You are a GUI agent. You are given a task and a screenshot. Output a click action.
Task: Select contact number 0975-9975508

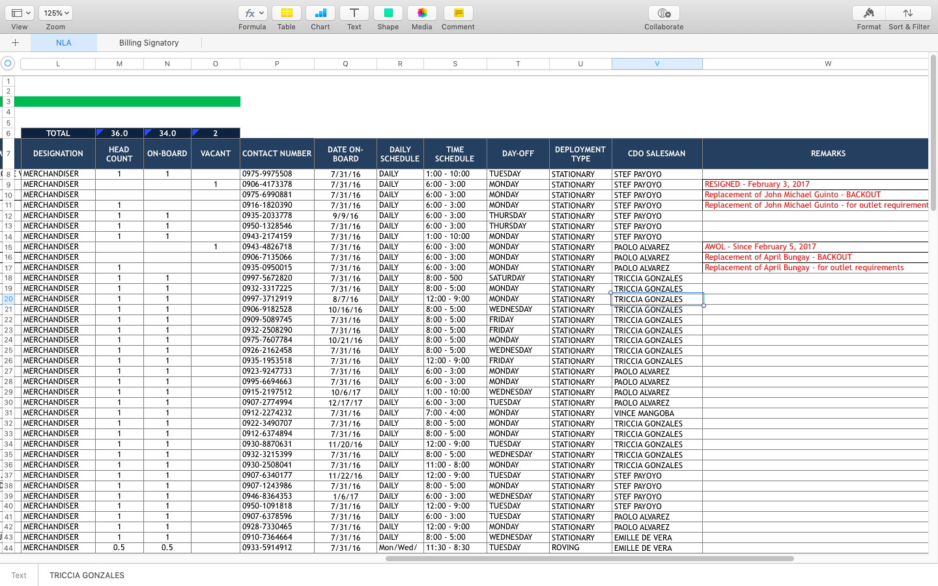point(277,174)
